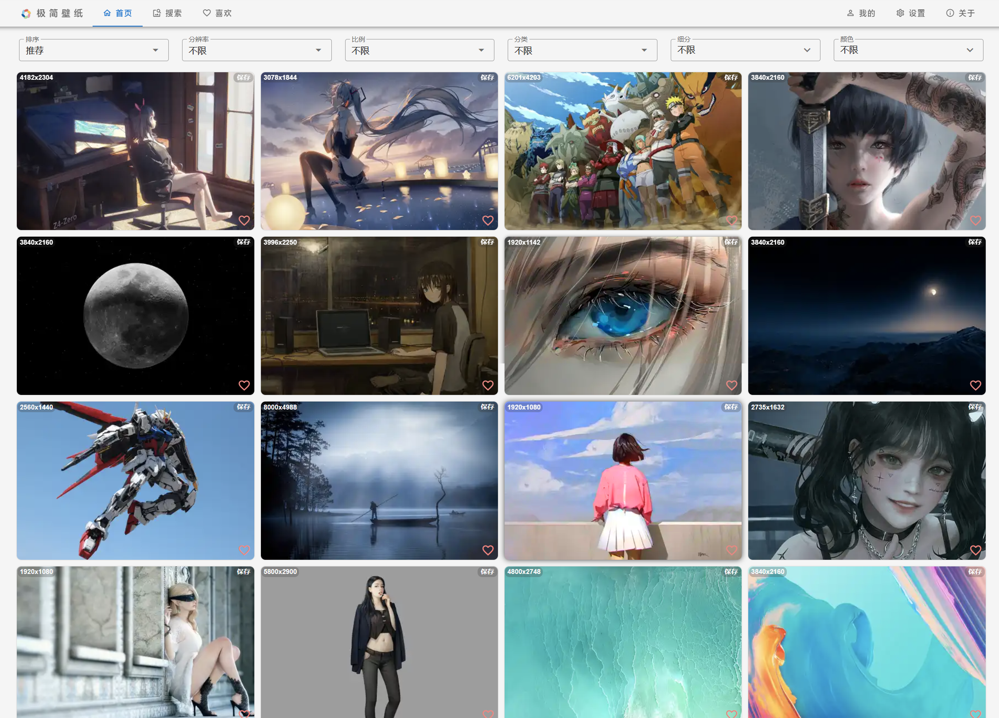The height and width of the screenshot is (718, 999).
Task: Open the teal ocean aerial thumbnail
Action: [x=623, y=642]
